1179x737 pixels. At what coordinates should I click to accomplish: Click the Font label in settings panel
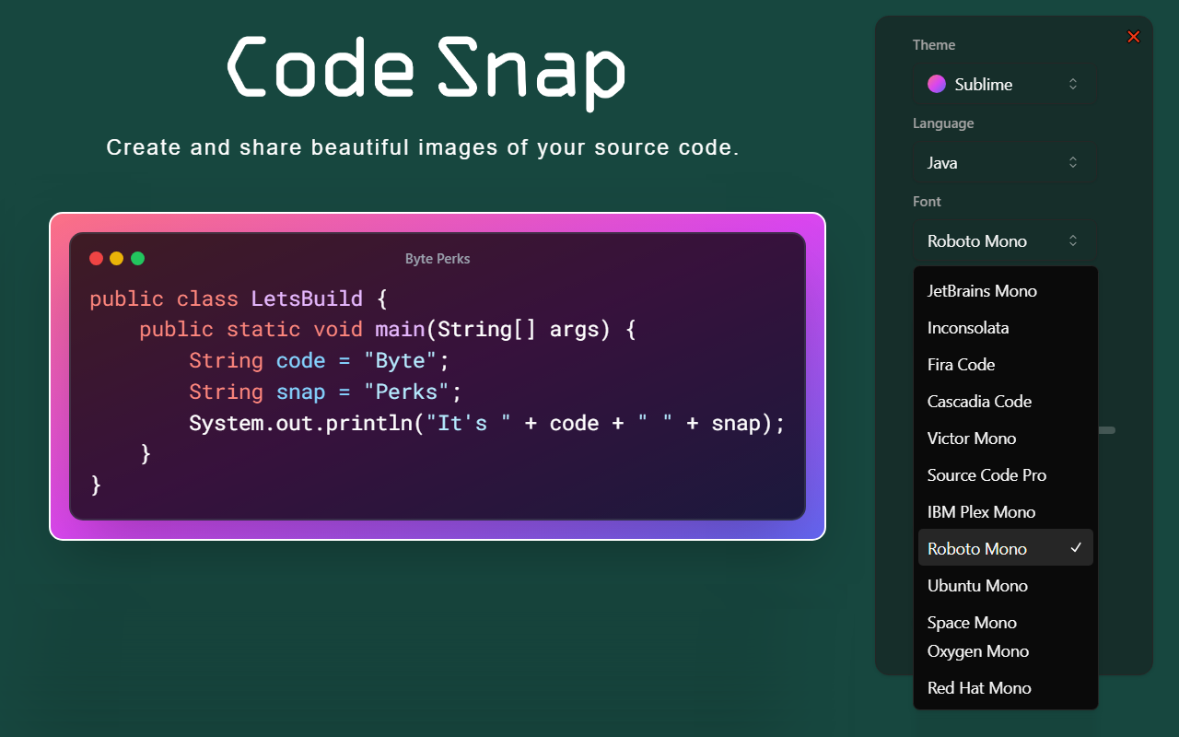click(927, 202)
